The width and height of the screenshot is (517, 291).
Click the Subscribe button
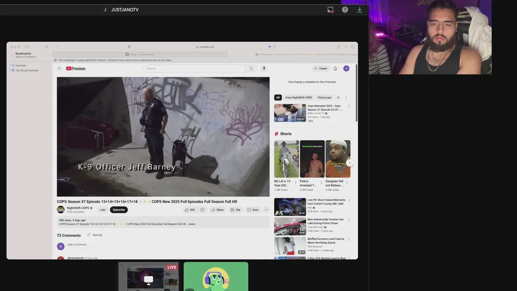119,210
